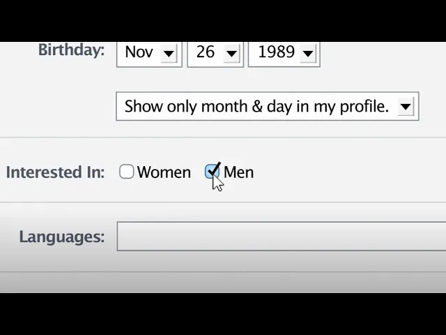This screenshot has width=446, height=335.
Task: Open the birthday month dropdown arrow
Action: coord(169,53)
